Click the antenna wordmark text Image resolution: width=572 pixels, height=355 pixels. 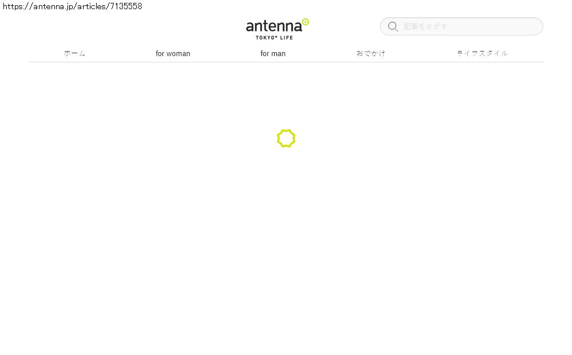274,26
